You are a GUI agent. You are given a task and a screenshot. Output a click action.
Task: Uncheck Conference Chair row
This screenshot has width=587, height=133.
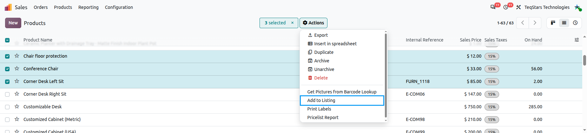[x=7, y=69]
